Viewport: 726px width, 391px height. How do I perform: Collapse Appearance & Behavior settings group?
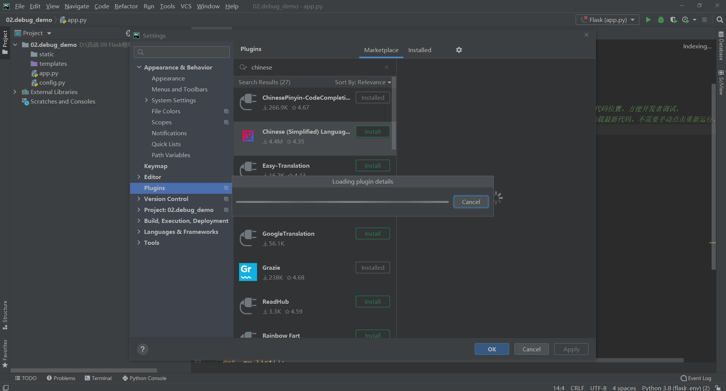[139, 67]
